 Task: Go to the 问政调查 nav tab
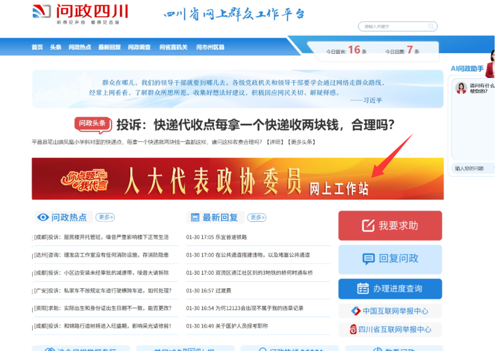click(139, 47)
